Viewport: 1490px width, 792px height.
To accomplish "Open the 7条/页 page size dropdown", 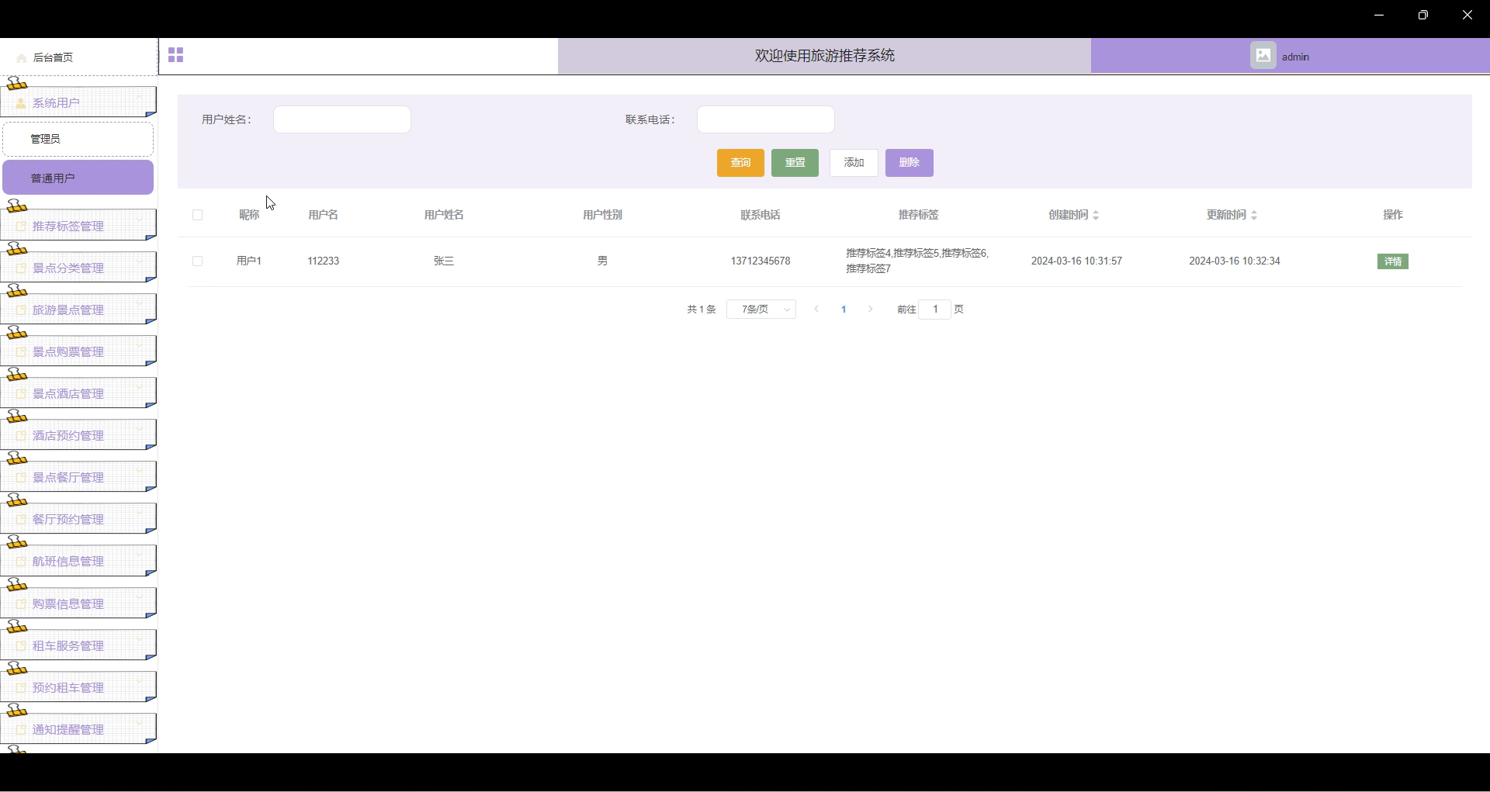I will [x=761, y=310].
